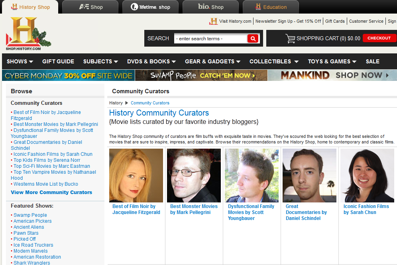This screenshot has height=265, width=397.
Task: Open the Sale menu item
Action: tap(372, 61)
